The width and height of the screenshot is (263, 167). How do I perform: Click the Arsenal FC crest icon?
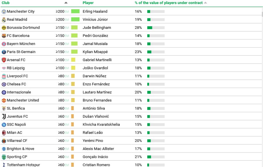(x=4, y=60)
